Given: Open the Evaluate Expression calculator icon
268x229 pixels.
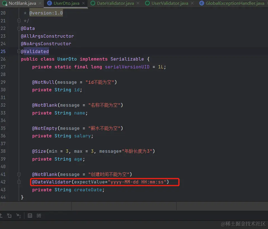Looking at the screenshot, I should point(30,216).
